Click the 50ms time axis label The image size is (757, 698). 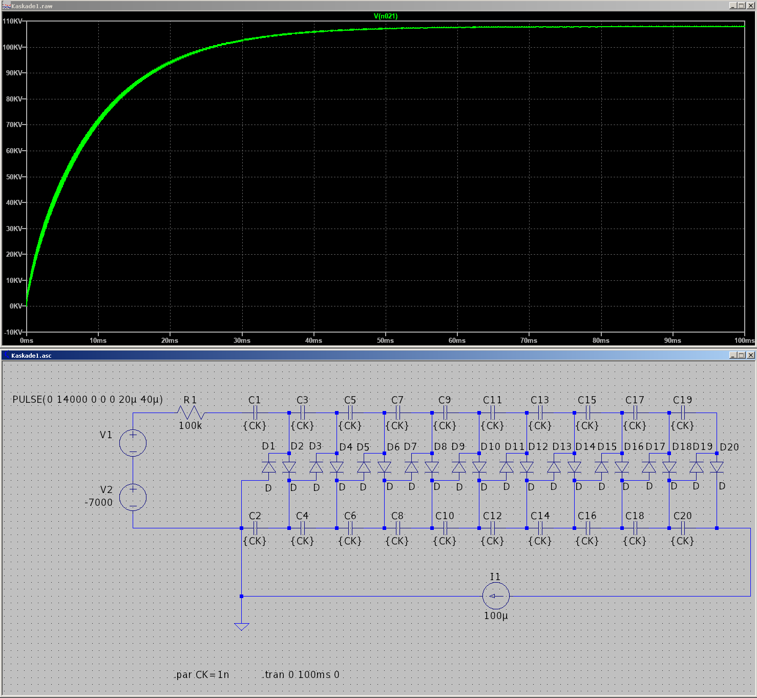click(x=385, y=340)
